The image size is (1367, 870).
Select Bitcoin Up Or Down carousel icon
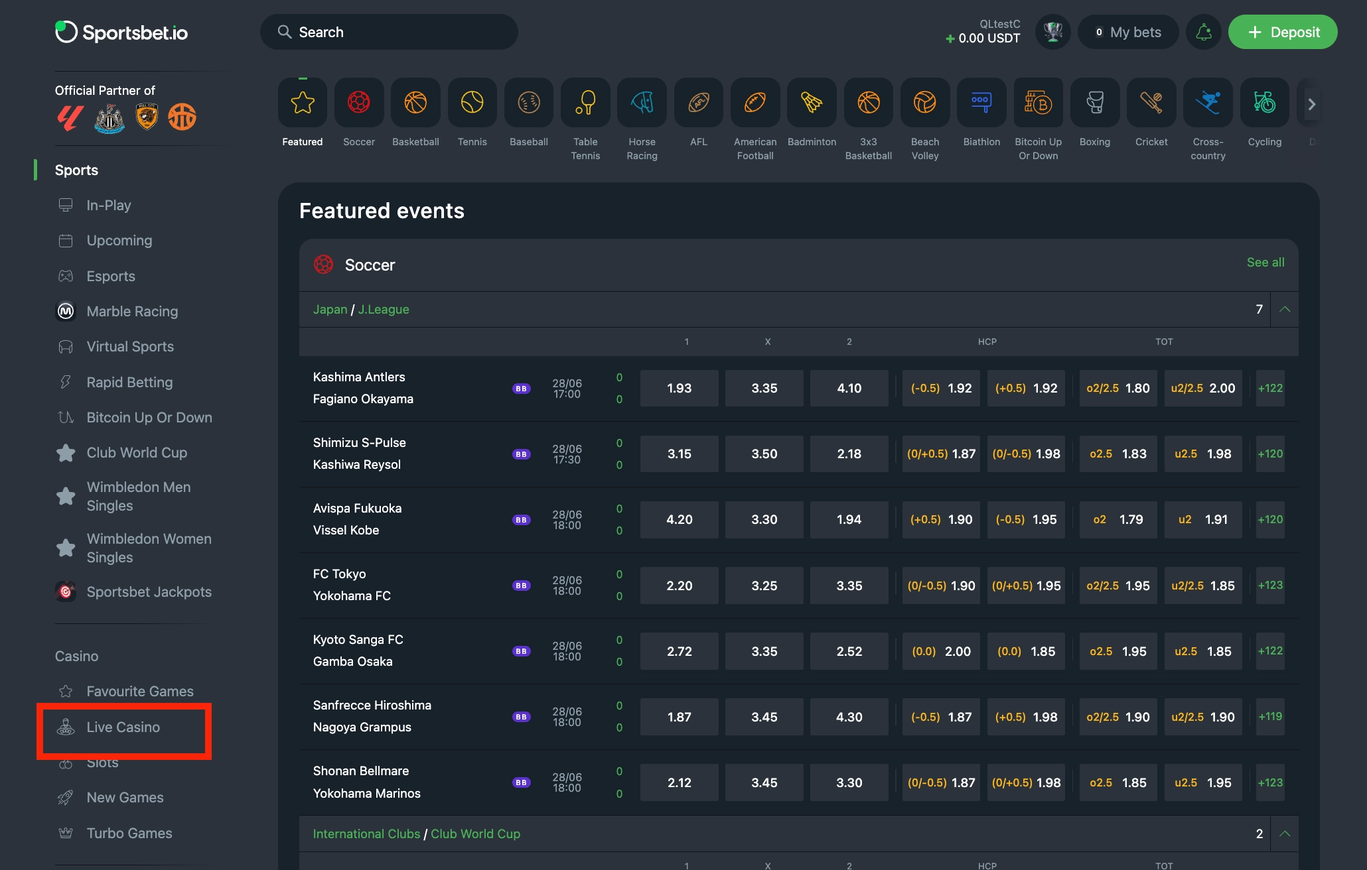[x=1039, y=103]
